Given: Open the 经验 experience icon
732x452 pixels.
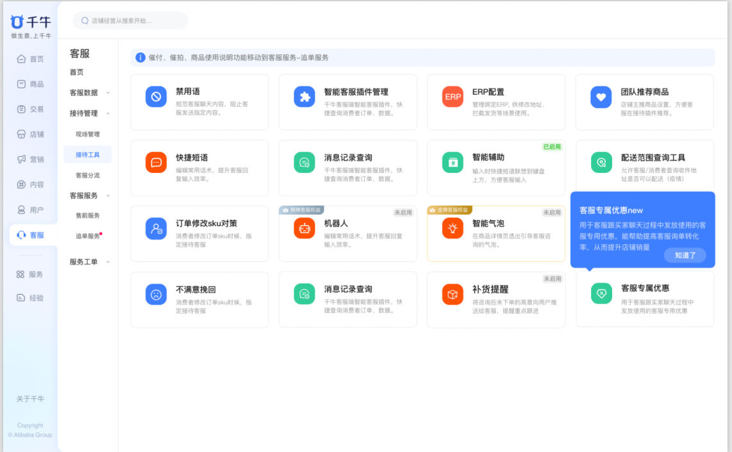Looking at the screenshot, I should click(x=21, y=298).
